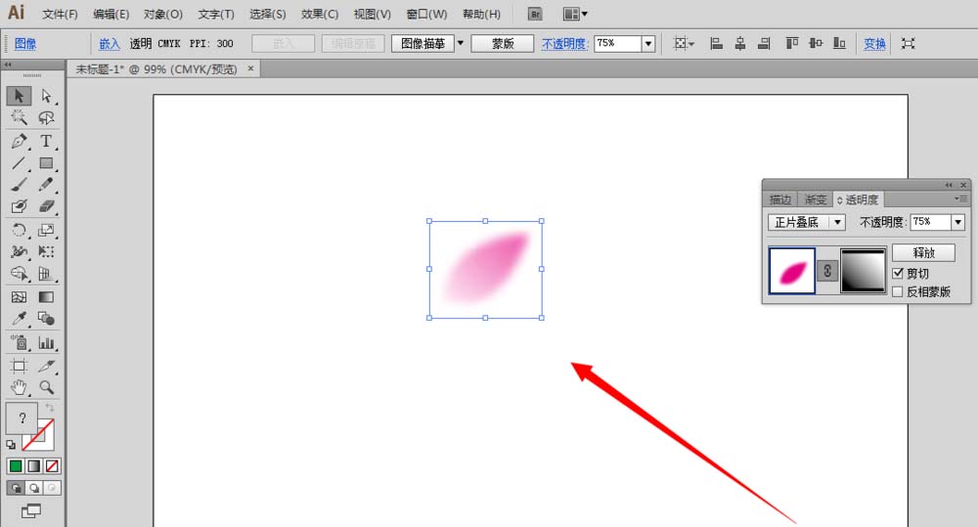Reset to default fill and stroke
This screenshot has width=978, height=527.
[x=11, y=445]
